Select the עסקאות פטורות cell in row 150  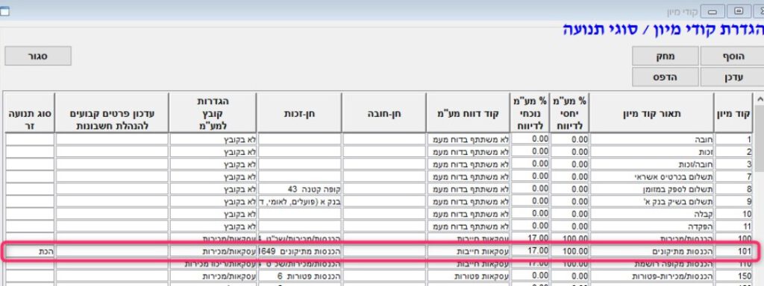tap(469, 276)
